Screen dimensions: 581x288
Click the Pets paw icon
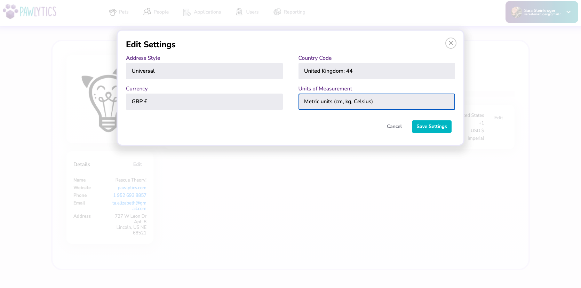point(113,12)
